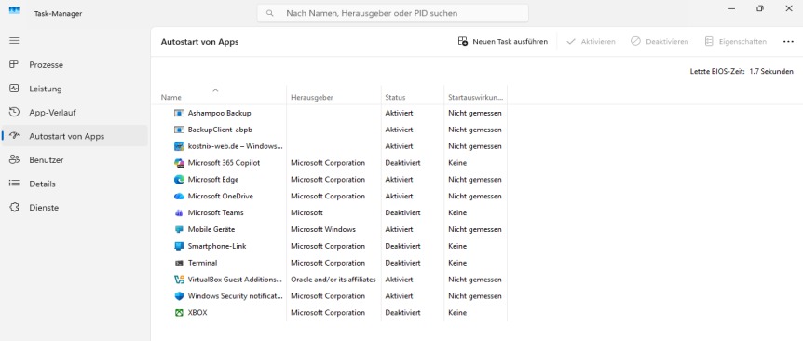
Task: Click the Terminal app icon
Action: coord(179,263)
